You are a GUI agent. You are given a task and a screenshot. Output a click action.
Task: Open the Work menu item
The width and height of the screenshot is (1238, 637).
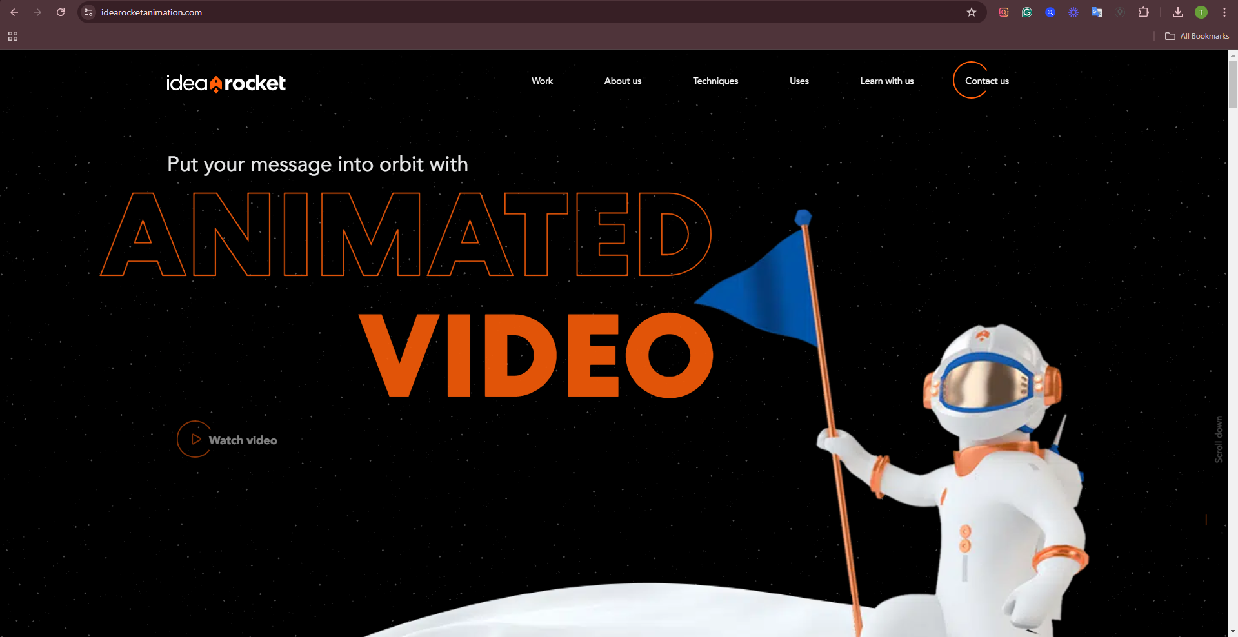(x=542, y=81)
